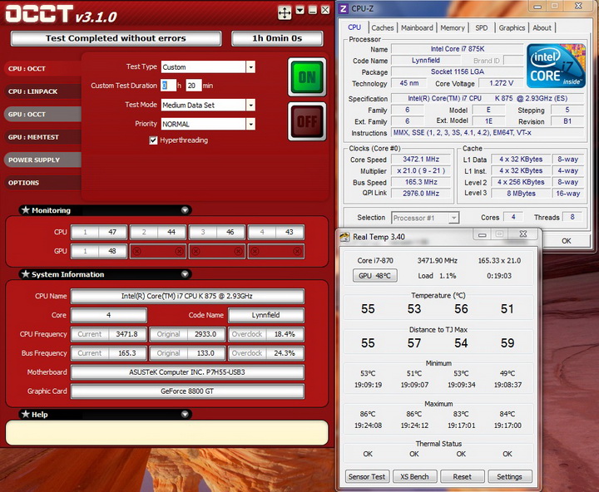Switch to the Mainboard tab in CPU-Z
The image size is (599, 492).
pyautogui.click(x=417, y=28)
